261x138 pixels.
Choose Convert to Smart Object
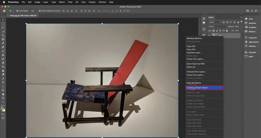click(204, 88)
